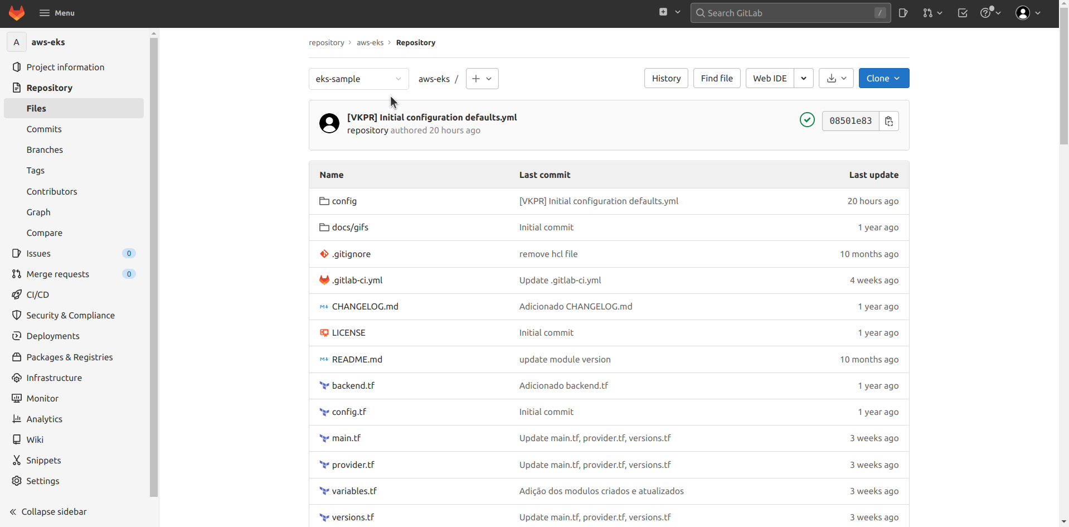This screenshot has width=1069, height=527.
Task: Click the Issues icon in top navbar
Action: (903, 13)
